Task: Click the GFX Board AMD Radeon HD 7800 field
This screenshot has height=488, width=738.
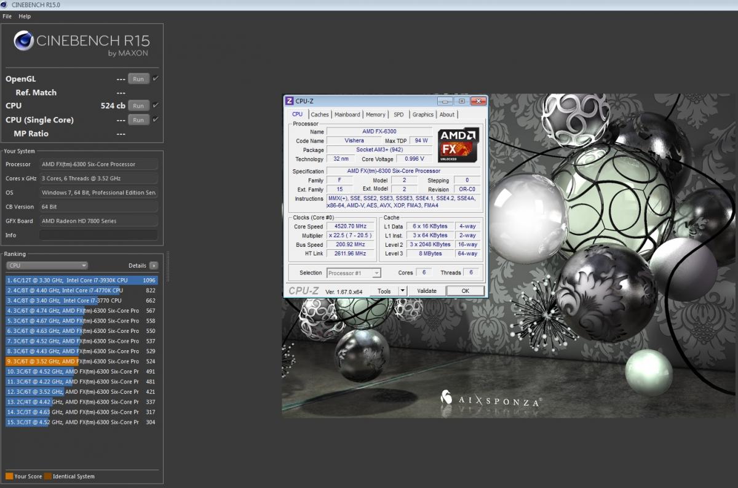Action: coord(98,221)
